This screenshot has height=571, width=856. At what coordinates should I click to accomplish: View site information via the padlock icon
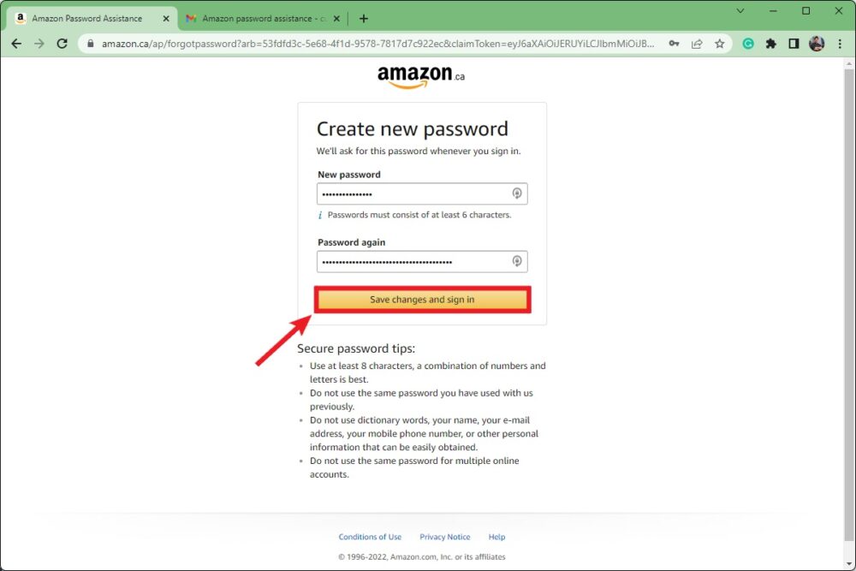[x=91, y=43]
